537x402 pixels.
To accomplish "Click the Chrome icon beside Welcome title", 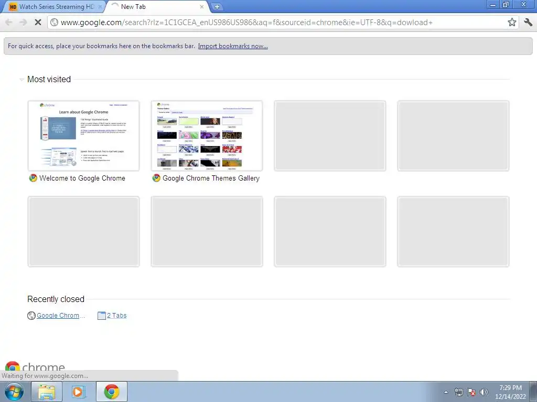I will [x=33, y=178].
